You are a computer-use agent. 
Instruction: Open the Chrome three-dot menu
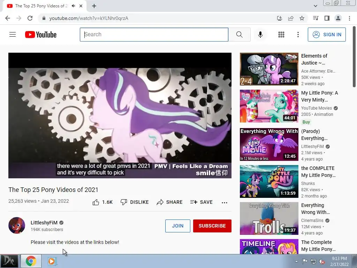point(349,18)
